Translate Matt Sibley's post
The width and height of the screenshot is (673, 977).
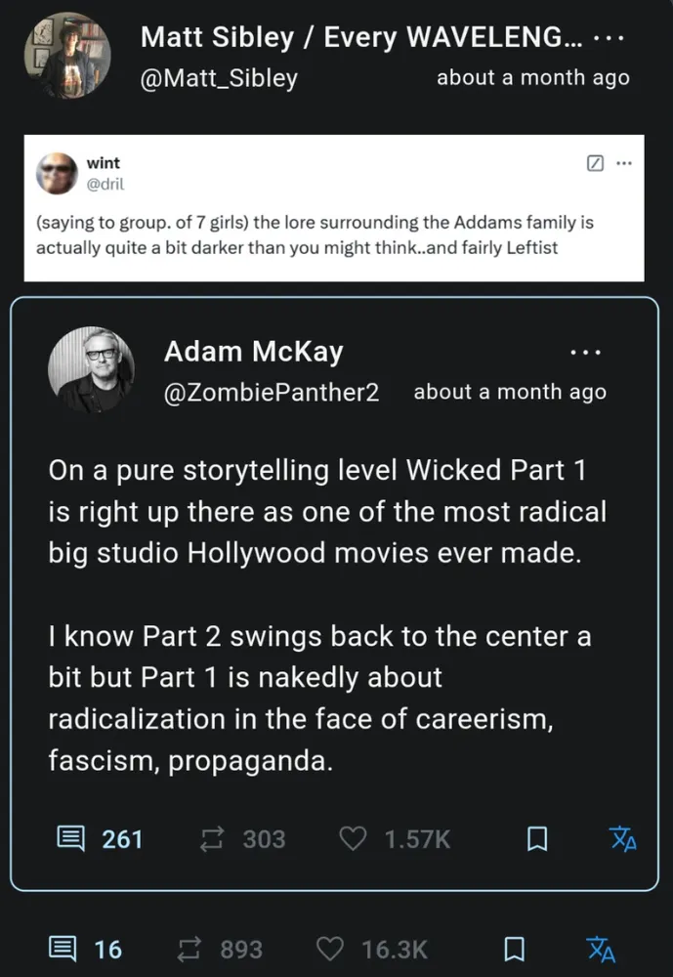pyautogui.click(x=601, y=949)
